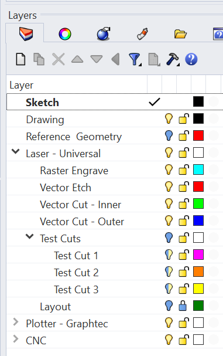Select the Raster Engrave layer row
This screenshot has height=356, width=223.
pyautogui.click(x=115, y=170)
